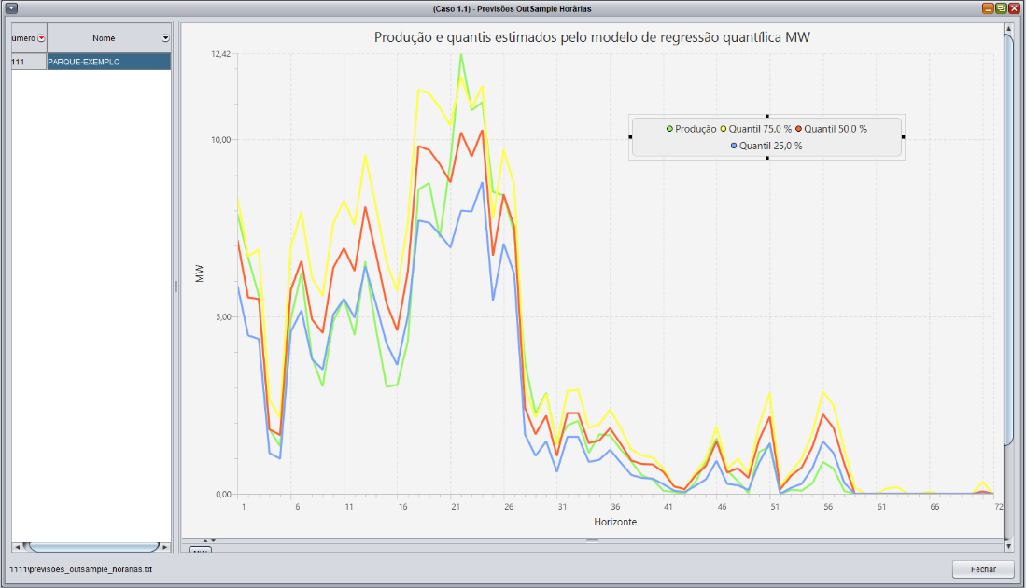This screenshot has height=588, width=1026.
Task: Click the green Produção legend marker
Action: [x=669, y=129]
